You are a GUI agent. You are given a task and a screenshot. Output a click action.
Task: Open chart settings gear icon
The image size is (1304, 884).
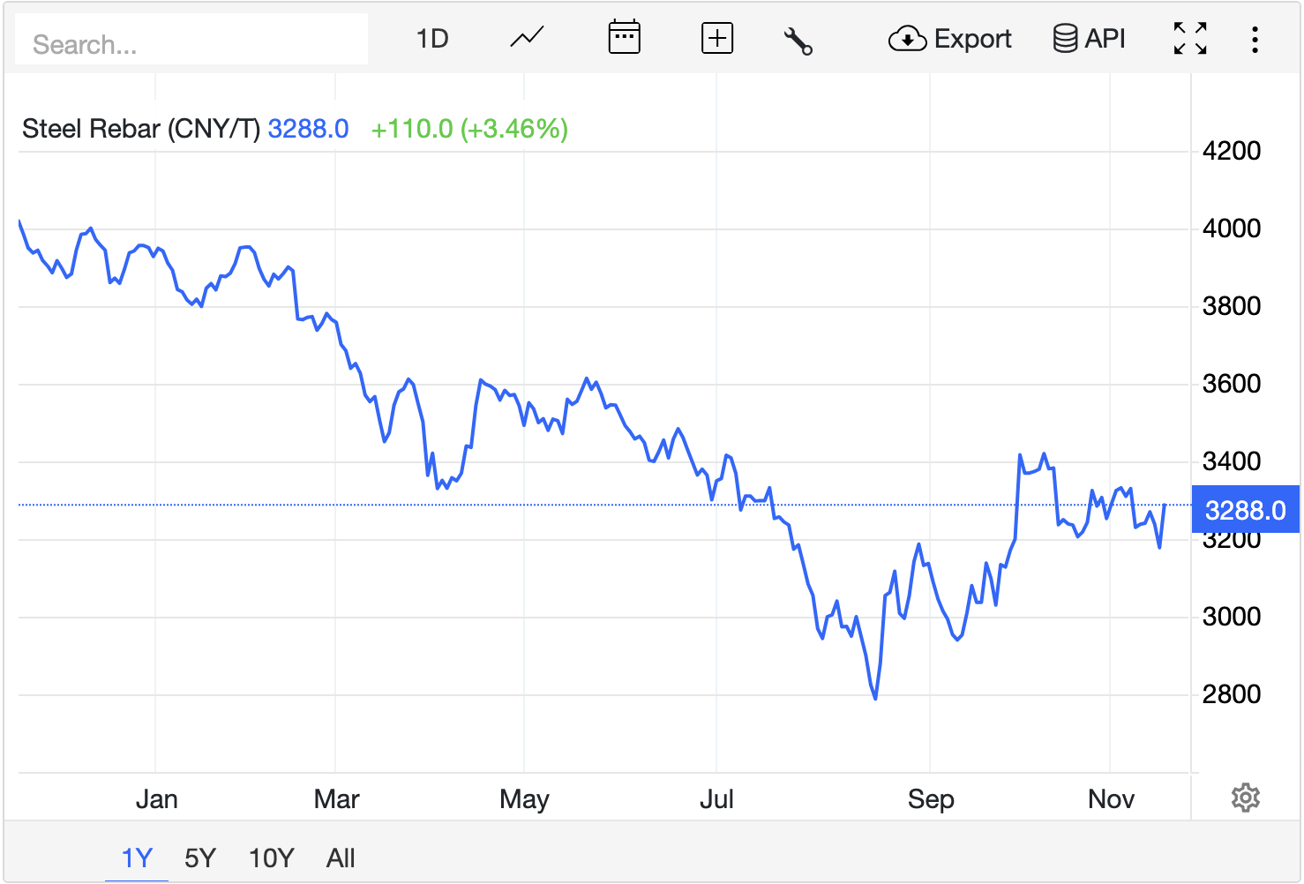(x=1245, y=798)
